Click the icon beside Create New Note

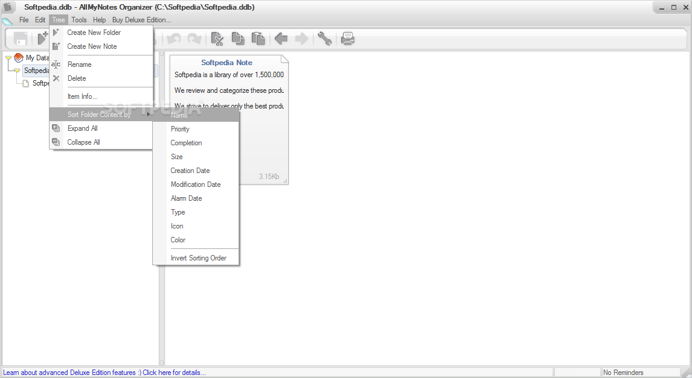pyautogui.click(x=56, y=46)
